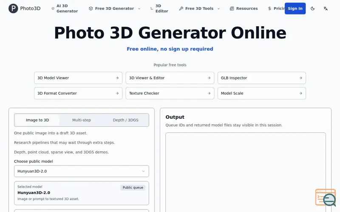
Task: Open the GLB Inspector tool
Action: [x=262, y=78]
